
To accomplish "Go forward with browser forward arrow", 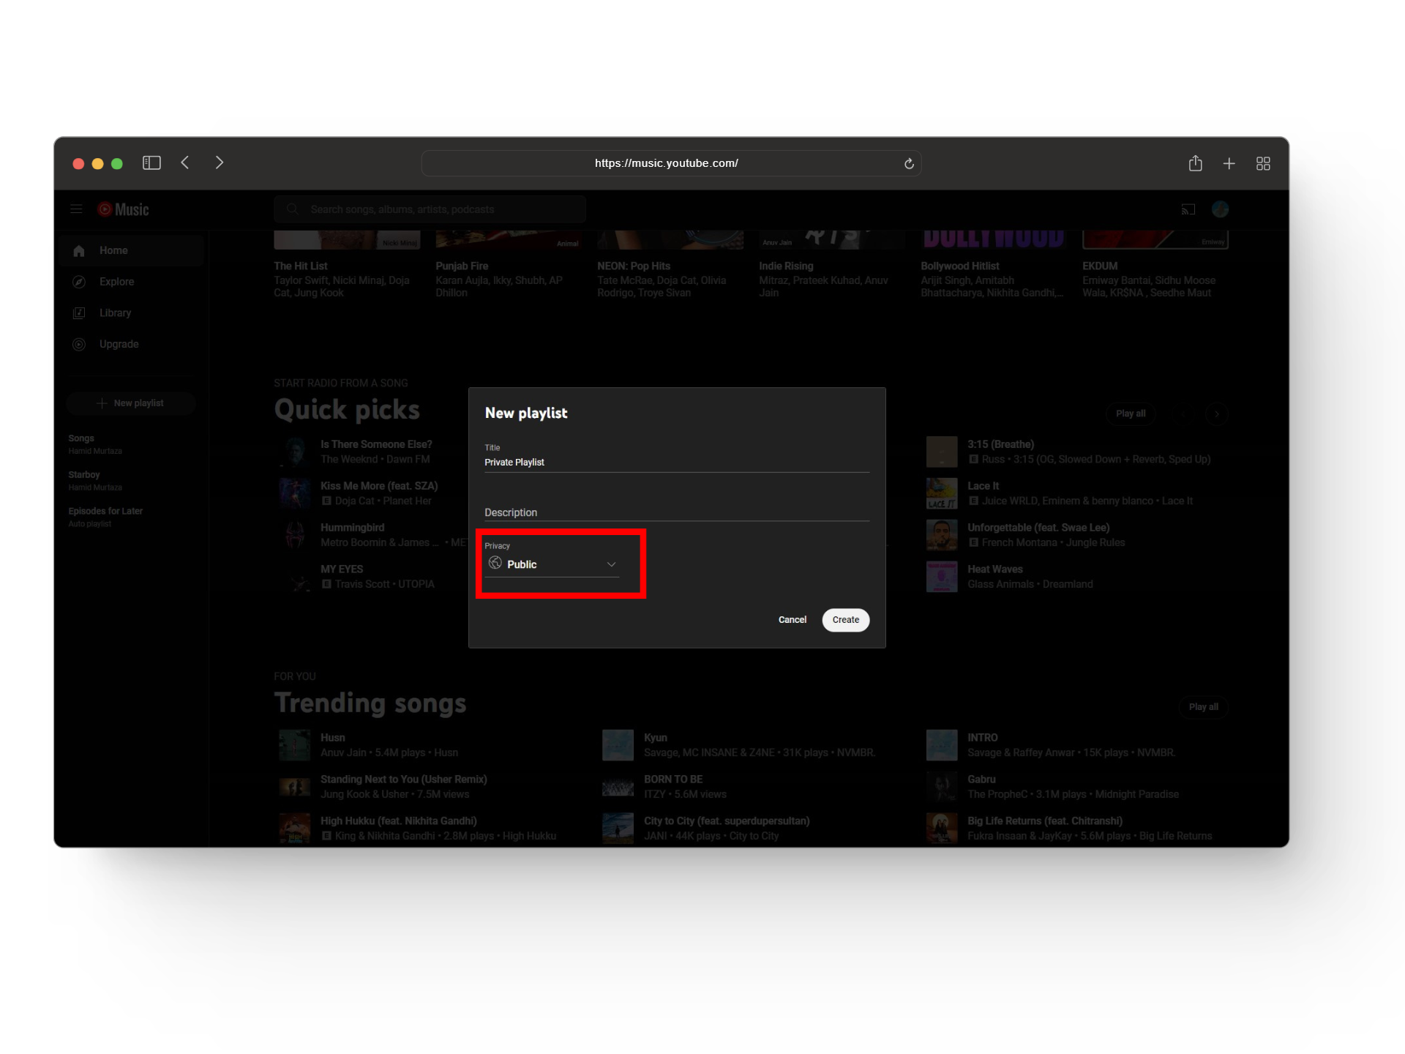I will click(219, 162).
